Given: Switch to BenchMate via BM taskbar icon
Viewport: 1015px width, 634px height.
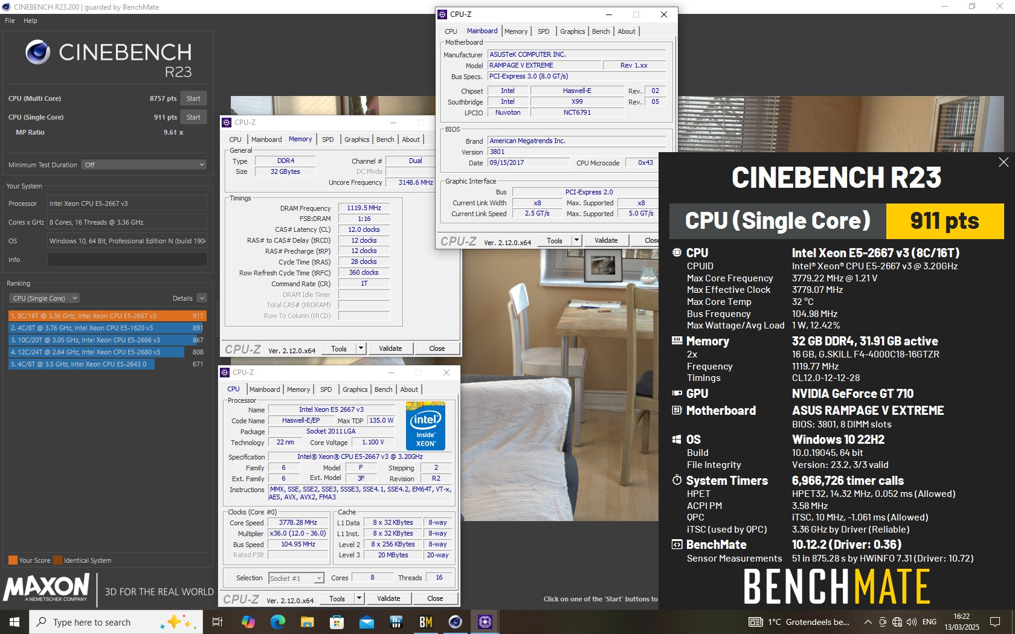Looking at the screenshot, I should tap(425, 622).
